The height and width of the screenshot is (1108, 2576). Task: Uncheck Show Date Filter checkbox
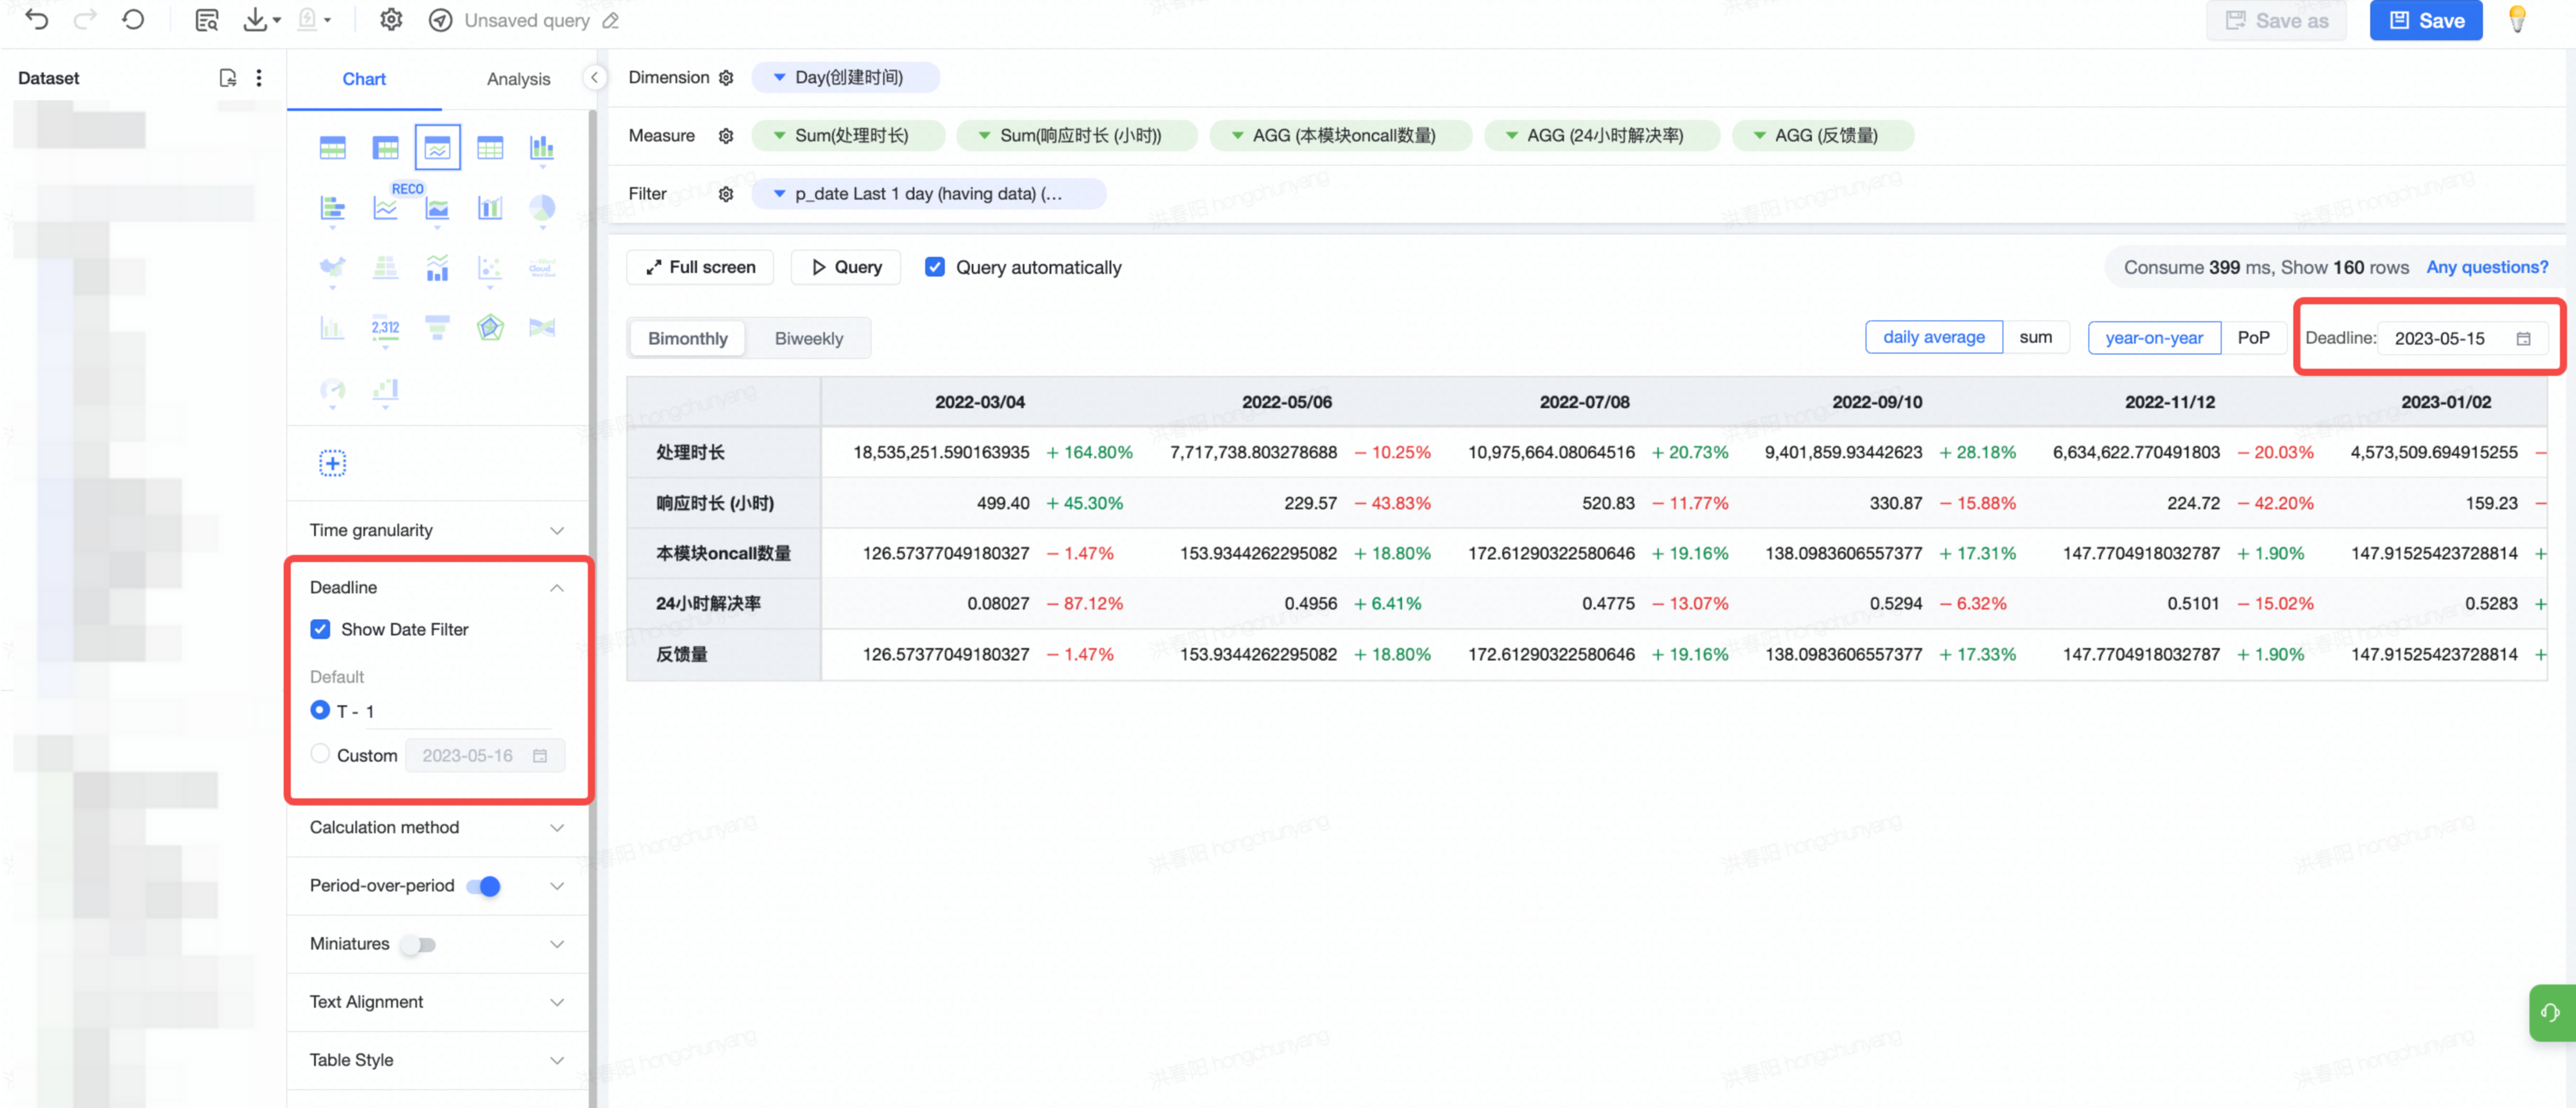[x=320, y=629]
